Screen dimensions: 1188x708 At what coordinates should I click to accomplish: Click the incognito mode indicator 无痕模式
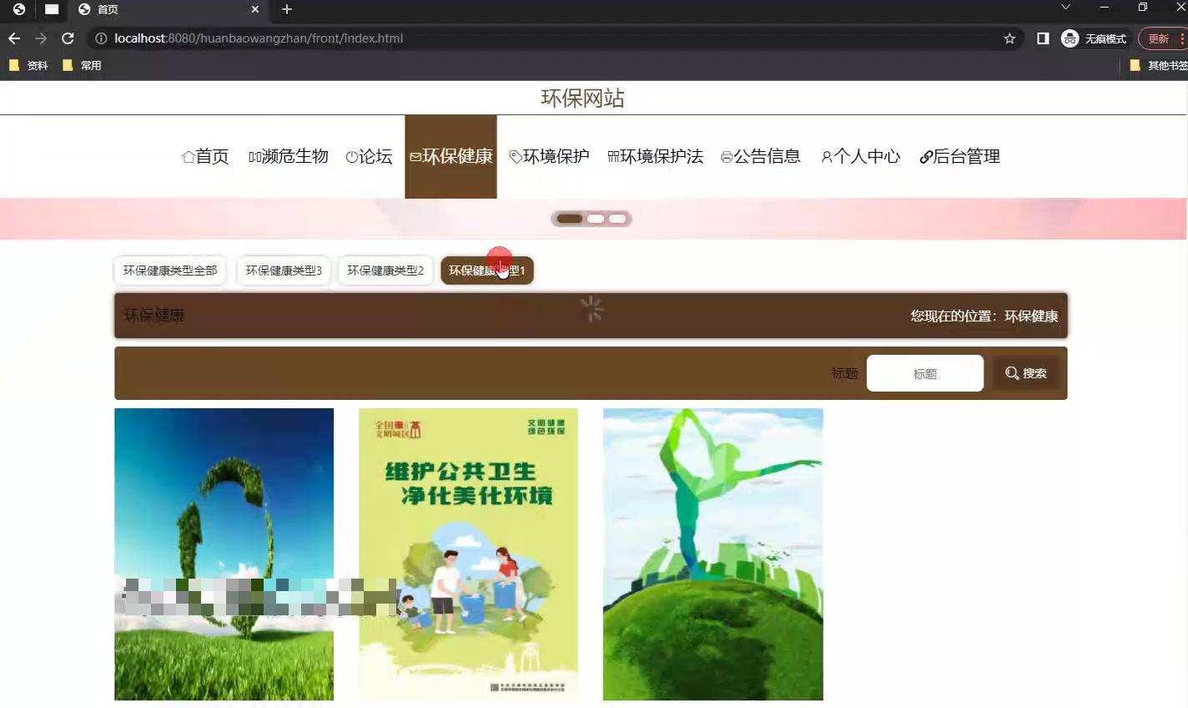click(1094, 38)
